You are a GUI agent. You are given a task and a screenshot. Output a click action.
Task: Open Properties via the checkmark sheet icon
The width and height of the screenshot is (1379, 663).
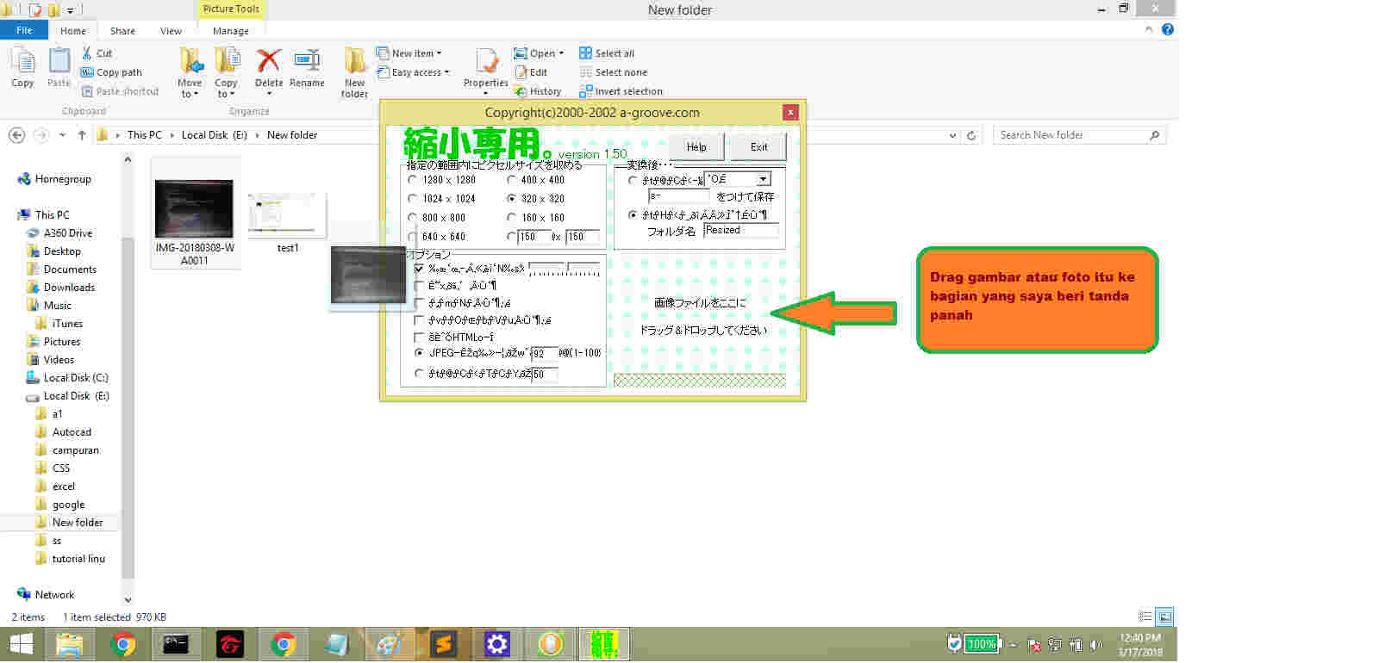tap(487, 61)
